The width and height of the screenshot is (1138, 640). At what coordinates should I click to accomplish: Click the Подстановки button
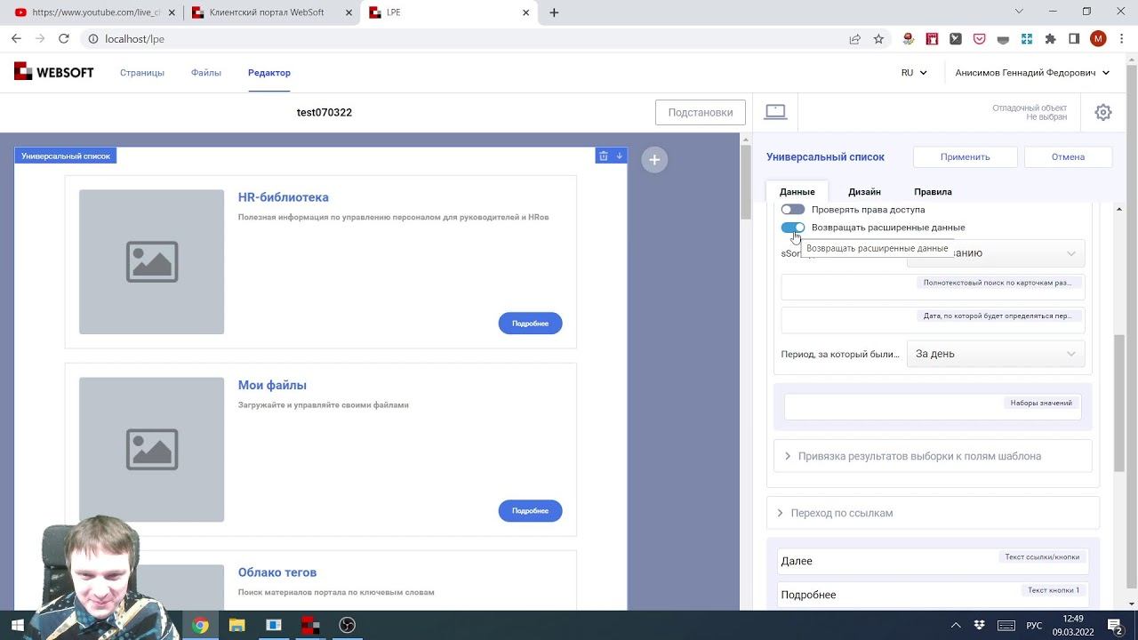pos(701,112)
